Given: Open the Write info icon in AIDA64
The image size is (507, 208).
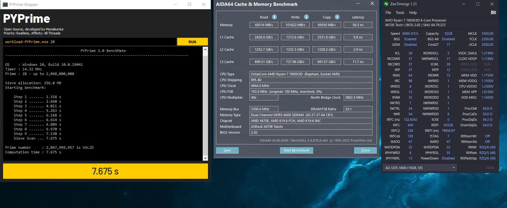Looking at the screenshot, I should tap(306, 17).
